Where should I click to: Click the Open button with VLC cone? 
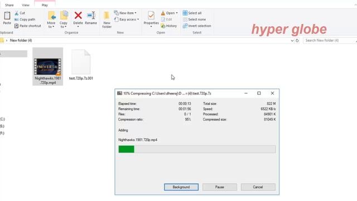pos(169,13)
